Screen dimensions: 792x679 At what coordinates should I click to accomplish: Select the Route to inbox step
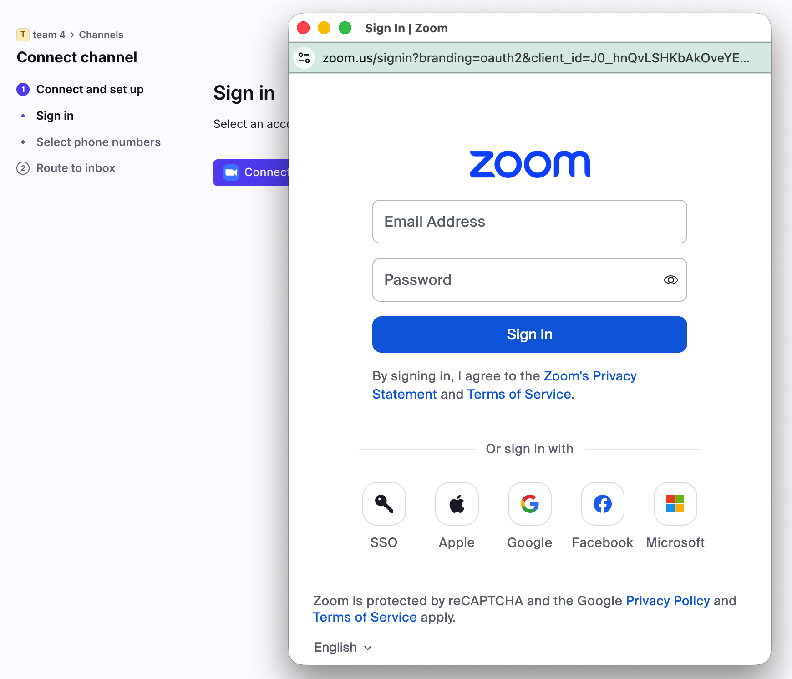(76, 168)
